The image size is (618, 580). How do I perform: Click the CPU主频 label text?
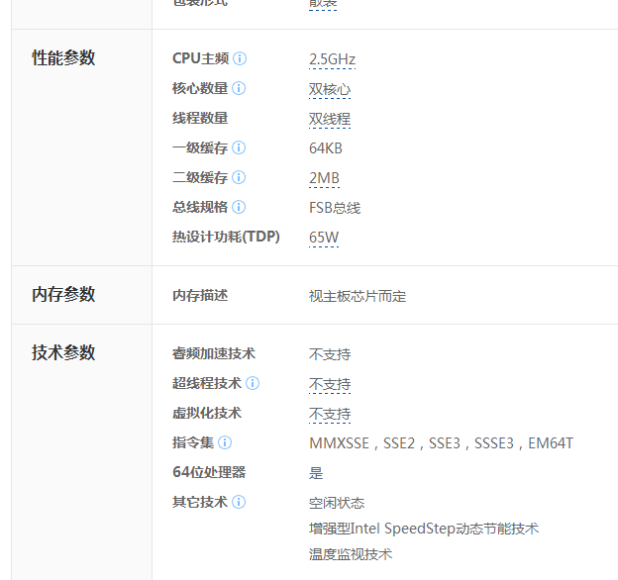click(201, 58)
